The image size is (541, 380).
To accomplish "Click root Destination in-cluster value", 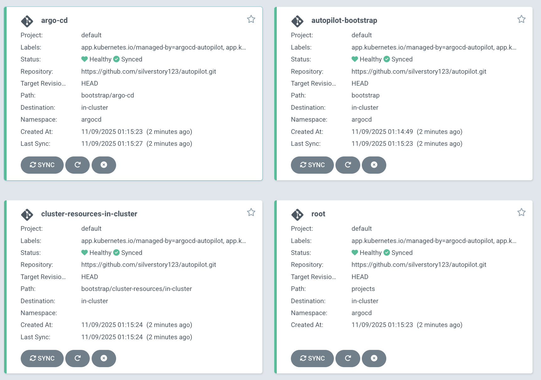I will (365, 301).
